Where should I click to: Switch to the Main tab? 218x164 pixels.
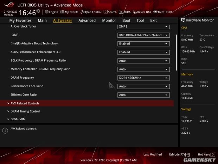coord(42,20)
